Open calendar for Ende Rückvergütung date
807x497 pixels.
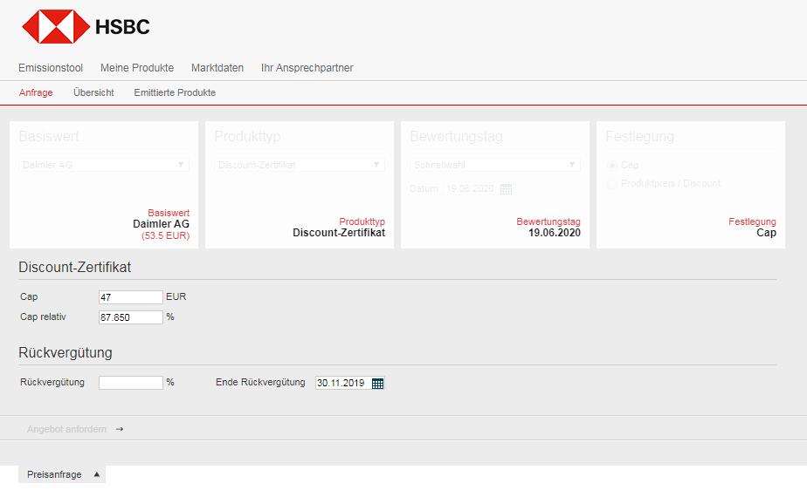point(378,384)
